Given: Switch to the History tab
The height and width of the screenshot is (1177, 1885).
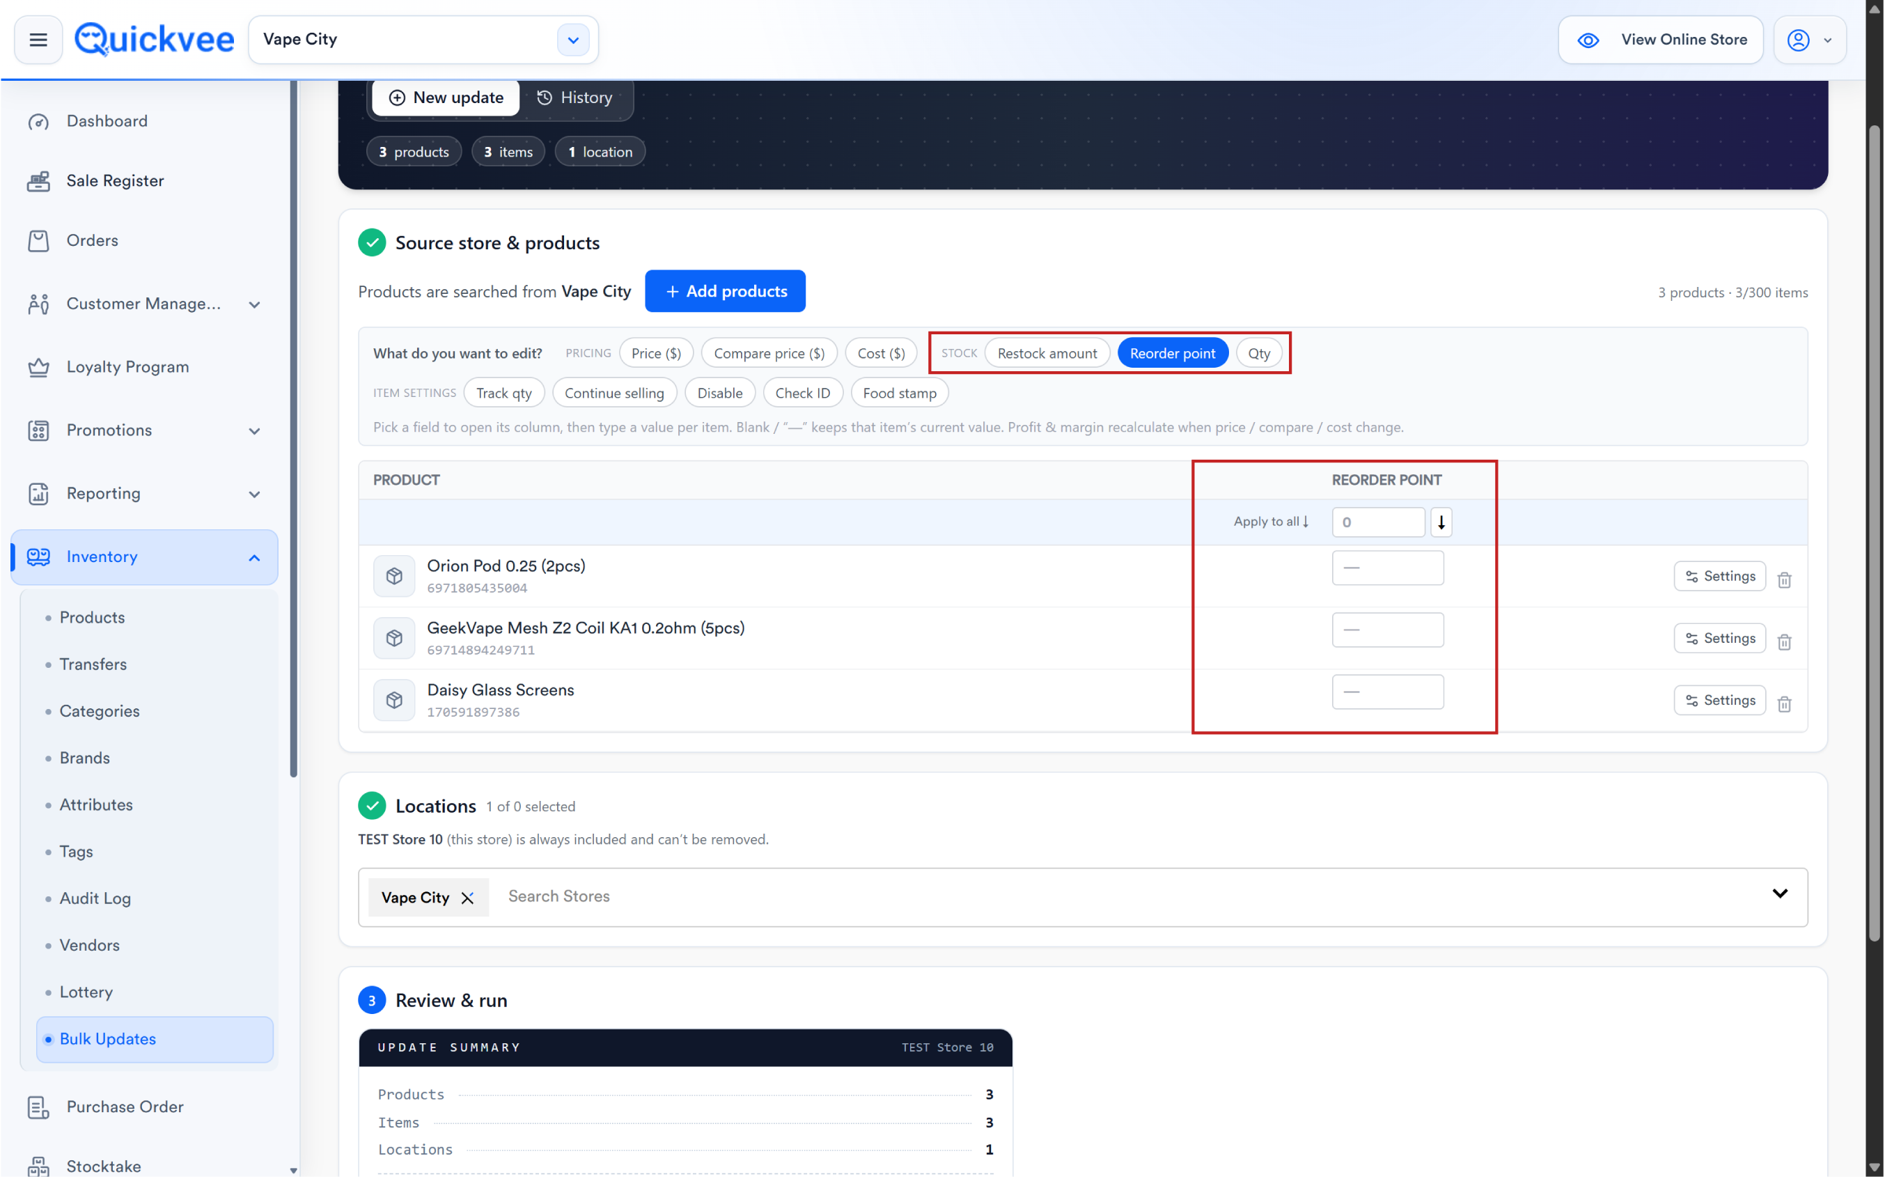Looking at the screenshot, I should click(574, 98).
